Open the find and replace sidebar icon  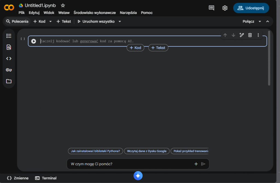click(x=9, y=47)
